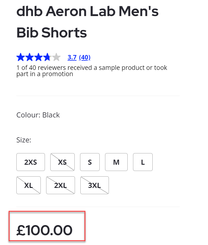The image size is (208, 245).
Task: Click the first blue rating star
Action: (x=21, y=57)
